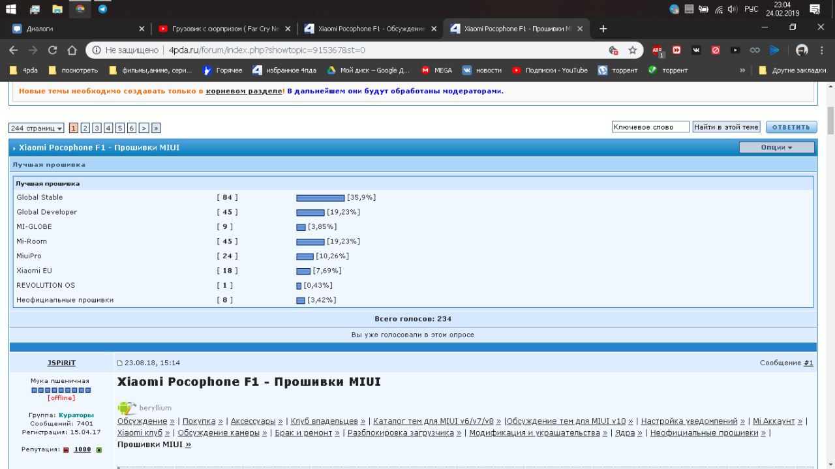
Task: Open the Подписки YouTube bookmark
Action: (x=550, y=70)
